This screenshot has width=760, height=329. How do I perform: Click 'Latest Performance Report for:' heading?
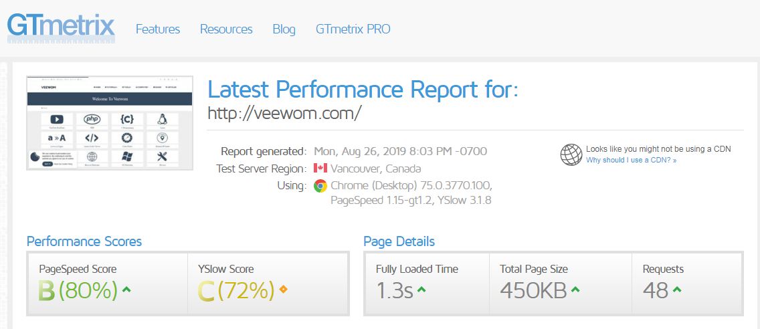pyautogui.click(x=363, y=89)
